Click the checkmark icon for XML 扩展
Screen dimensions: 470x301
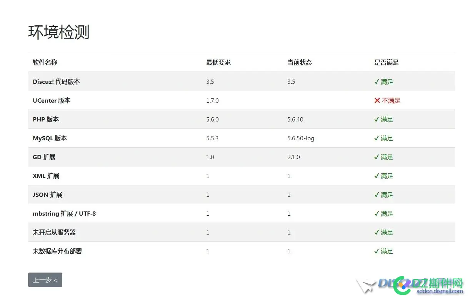click(x=377, y=176)
